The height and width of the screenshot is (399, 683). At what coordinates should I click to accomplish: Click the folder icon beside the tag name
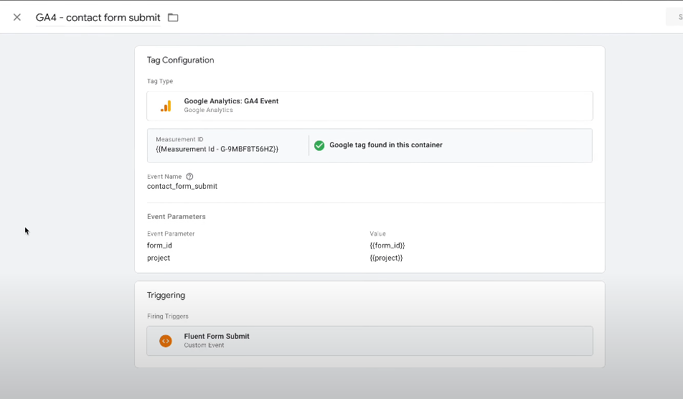(x=173, y=17)
